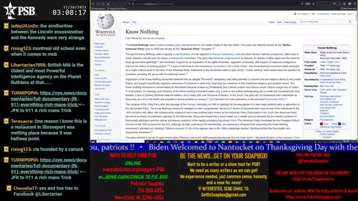Click the Create account link
The height and width of the screenshot is (201, 358).
[338, 14]
